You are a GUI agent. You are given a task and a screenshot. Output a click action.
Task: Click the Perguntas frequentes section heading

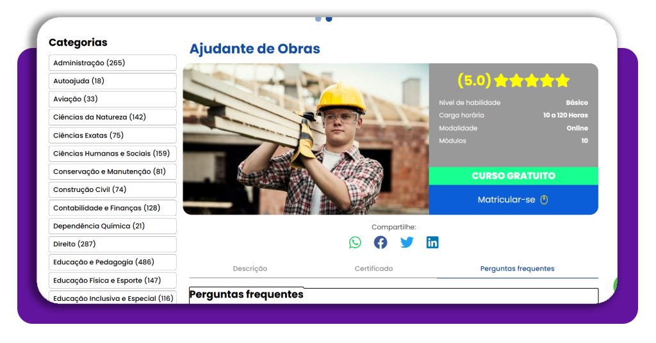(x=247, y=294)
